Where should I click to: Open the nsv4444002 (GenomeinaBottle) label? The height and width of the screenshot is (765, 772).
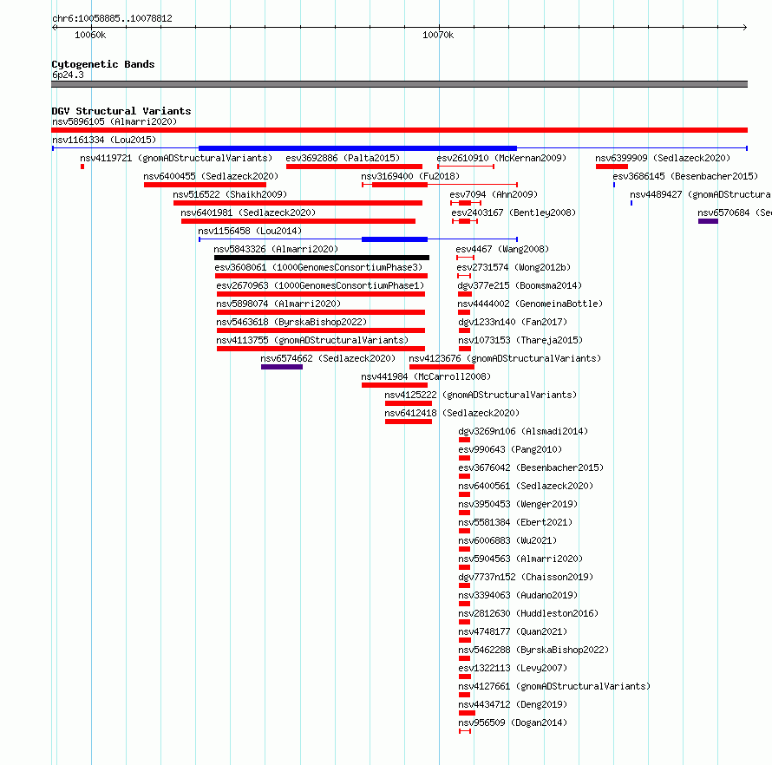tap(530, 304)
